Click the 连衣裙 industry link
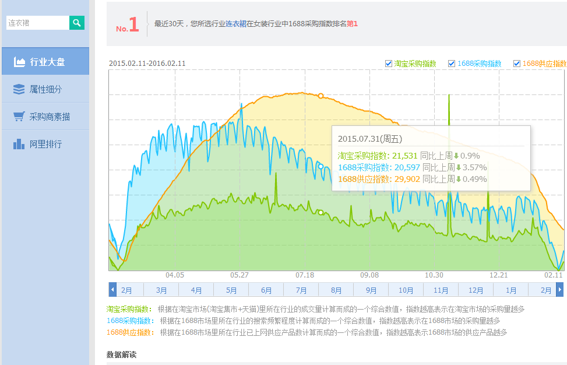 (236, 24)
